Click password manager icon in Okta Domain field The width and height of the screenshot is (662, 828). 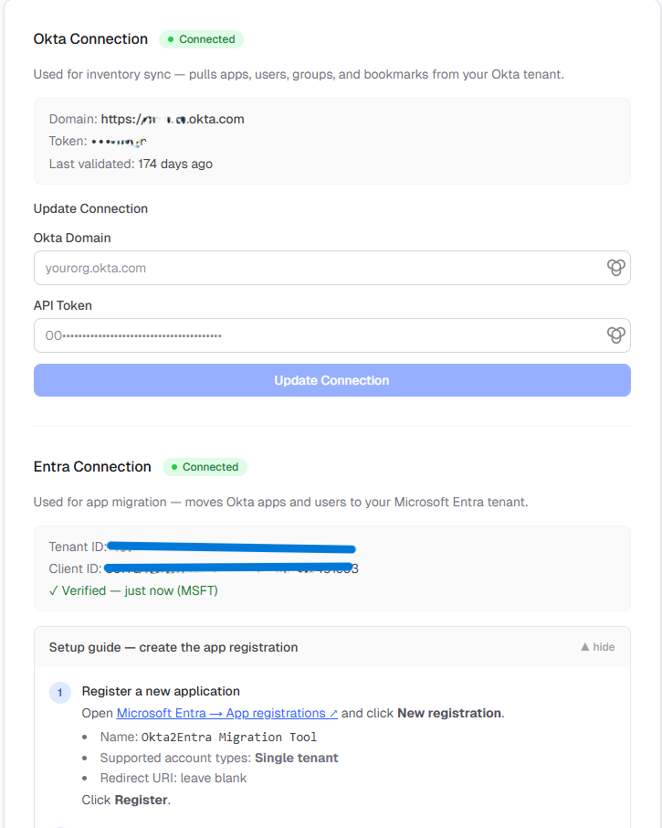615,268
